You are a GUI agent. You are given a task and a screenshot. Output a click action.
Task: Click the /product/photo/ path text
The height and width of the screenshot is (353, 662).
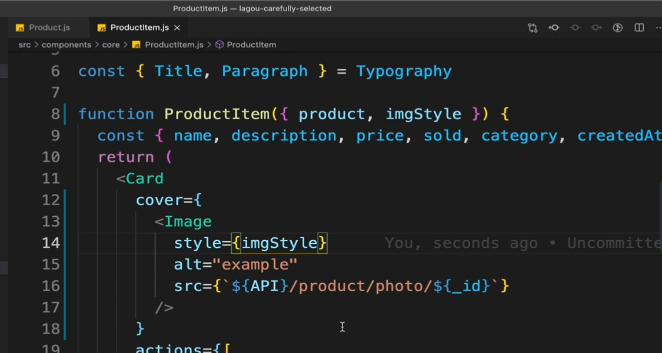(361, 286)
